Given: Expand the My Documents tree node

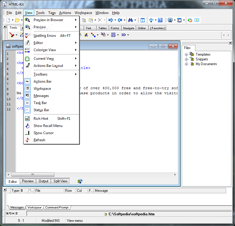Looking at the screenshot, I should point(186,64).
